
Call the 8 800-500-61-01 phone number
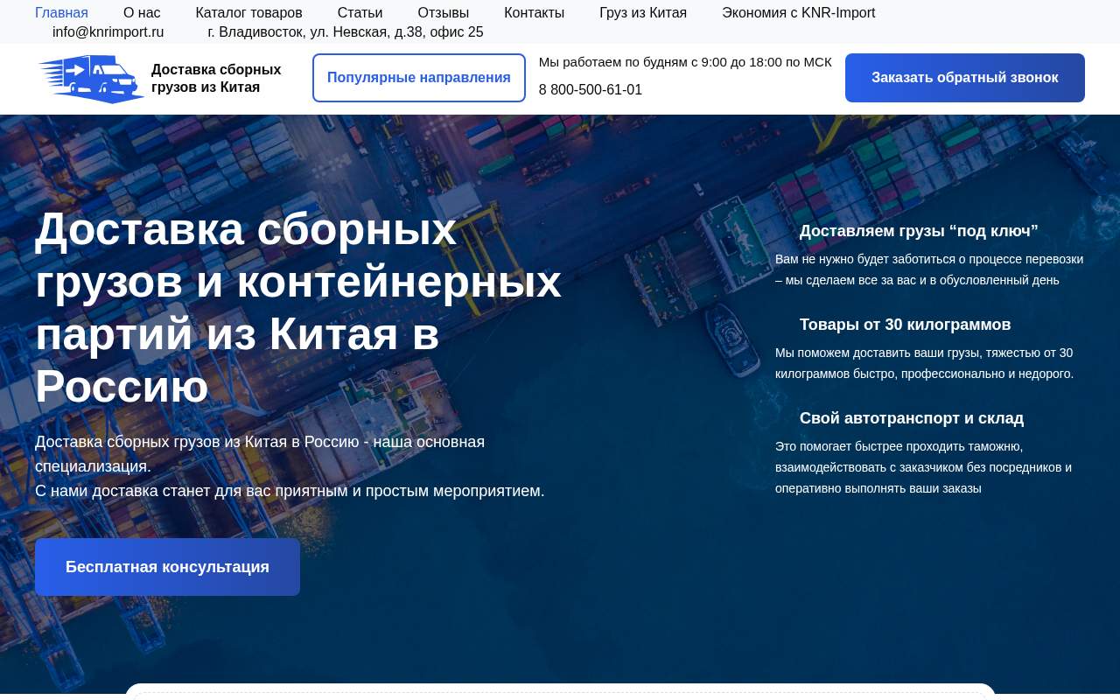591,89
